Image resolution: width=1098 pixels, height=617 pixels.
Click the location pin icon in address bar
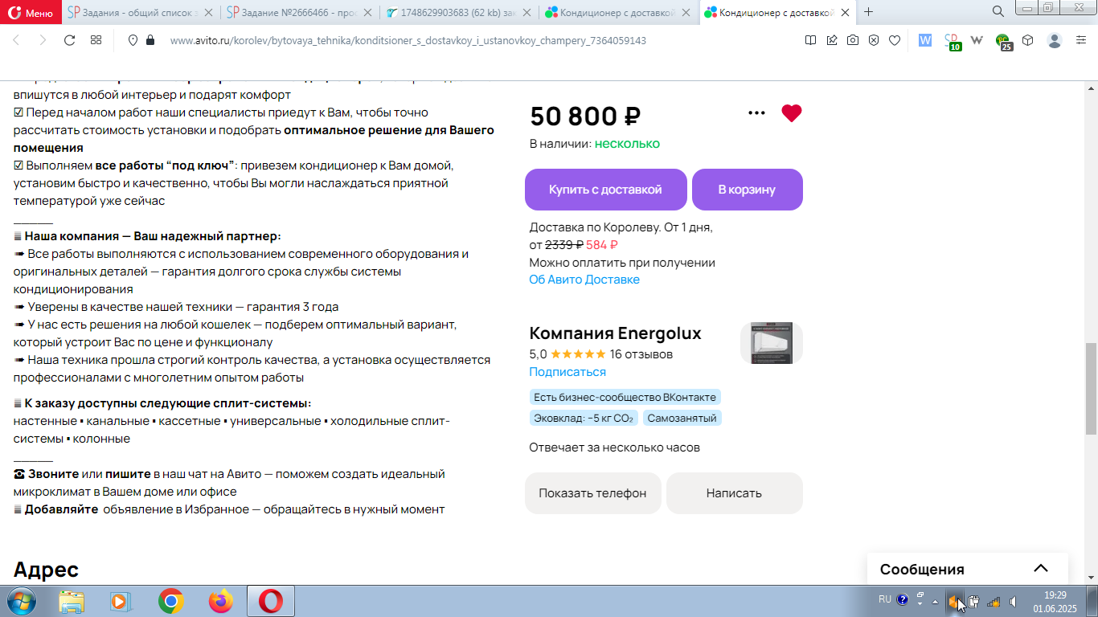(x=133, y=40)
